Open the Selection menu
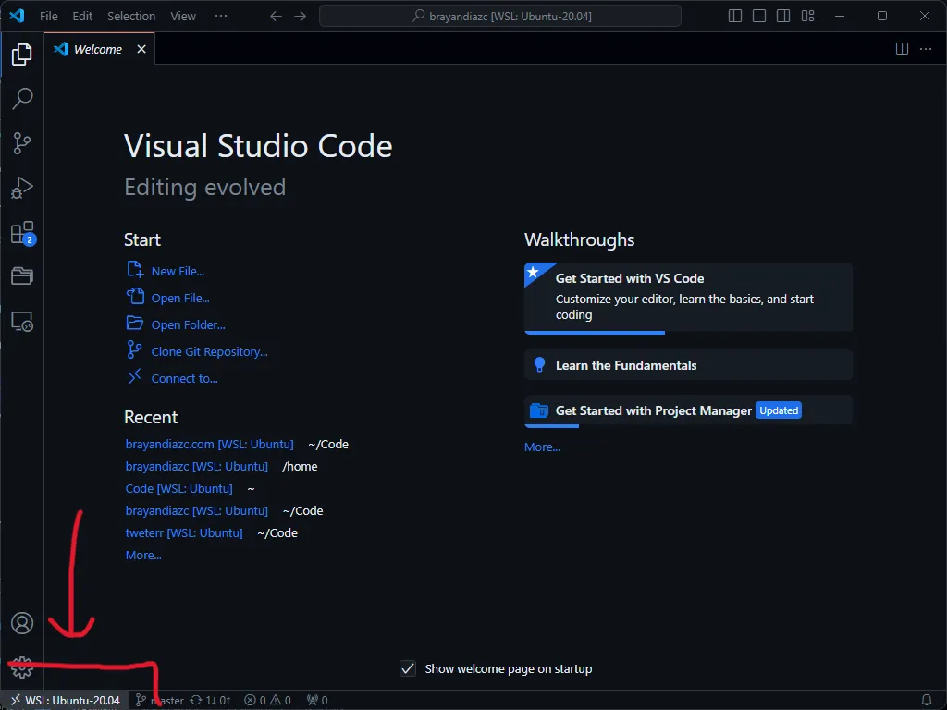 pyautogui.click(x=131, y=17)
